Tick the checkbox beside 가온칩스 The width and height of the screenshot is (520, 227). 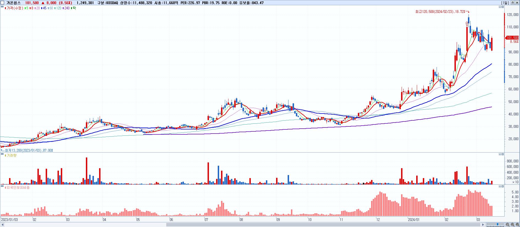pos(2,3)
